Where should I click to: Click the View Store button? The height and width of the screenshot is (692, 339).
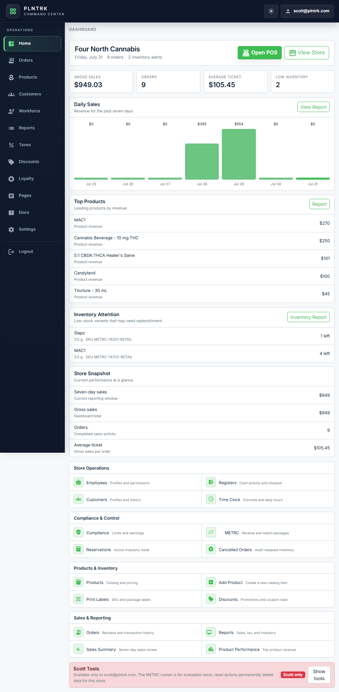click(307, 53)
